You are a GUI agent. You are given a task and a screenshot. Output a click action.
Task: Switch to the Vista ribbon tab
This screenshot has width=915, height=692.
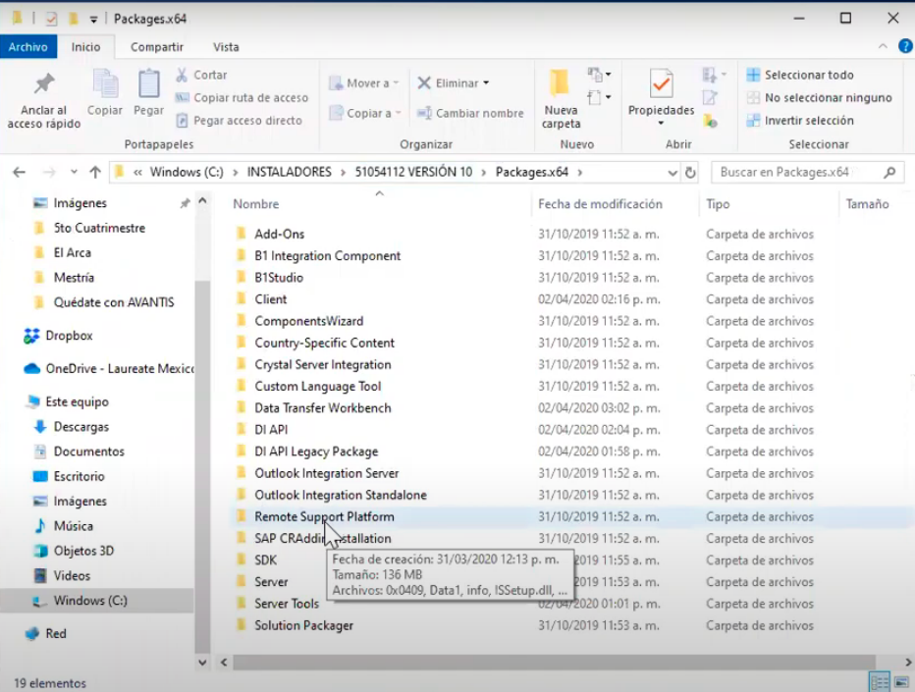[x=226, y=47]
